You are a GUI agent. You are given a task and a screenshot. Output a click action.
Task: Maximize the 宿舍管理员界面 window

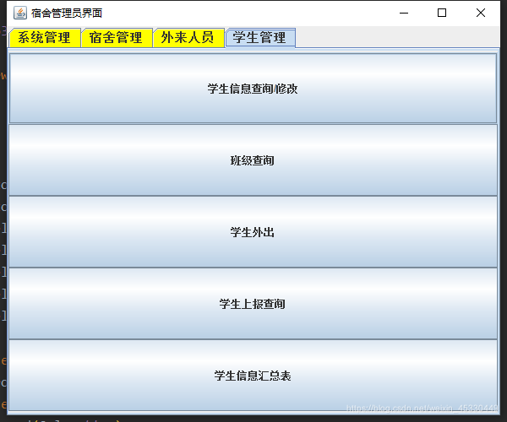[x=442, y=13]
